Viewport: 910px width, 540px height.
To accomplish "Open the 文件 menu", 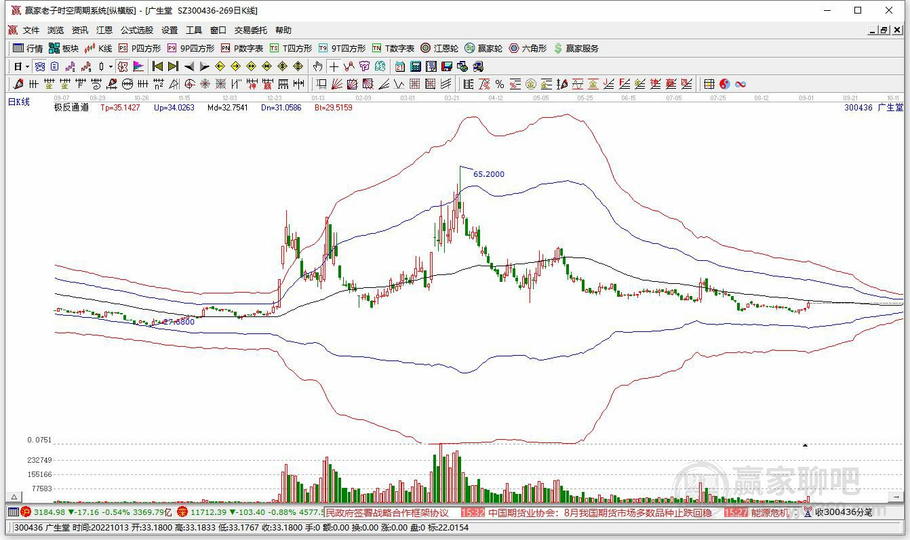I will [31, 30].
